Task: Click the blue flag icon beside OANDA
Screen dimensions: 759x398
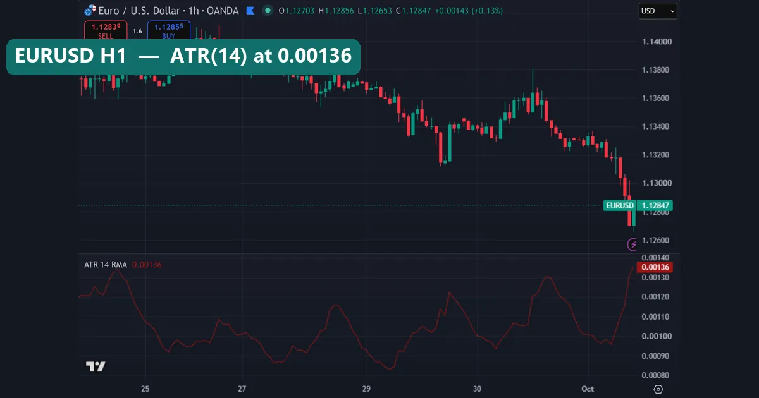Action: pyautogui.click(x=252, y=11)
